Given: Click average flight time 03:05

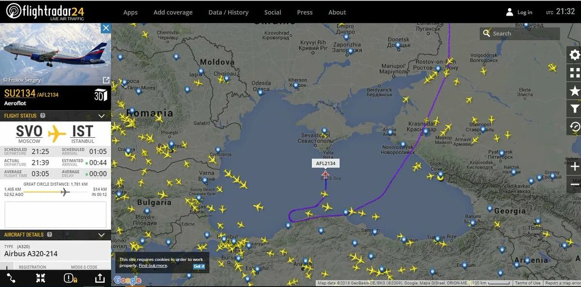Looking at the screenshot, I should click(40, 174).
